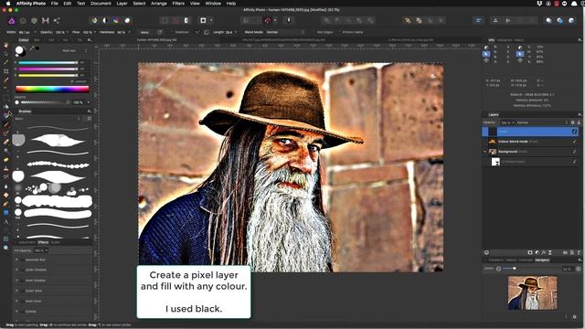Collapse the Background layer group
Viewport: 585px width, 329px height.
point(485,152)
